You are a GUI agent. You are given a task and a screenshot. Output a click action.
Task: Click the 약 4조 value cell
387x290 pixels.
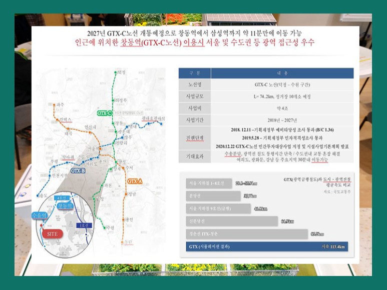point(282,108)
